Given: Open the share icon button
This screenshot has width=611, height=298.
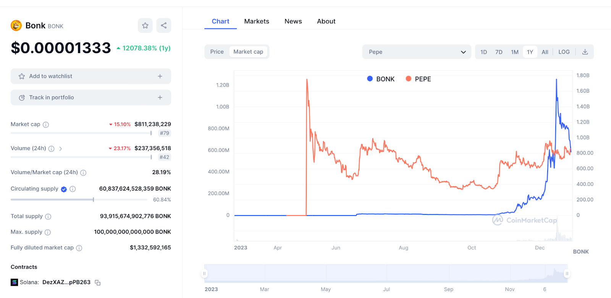Looking at the screenshot, I should [164, 26].
